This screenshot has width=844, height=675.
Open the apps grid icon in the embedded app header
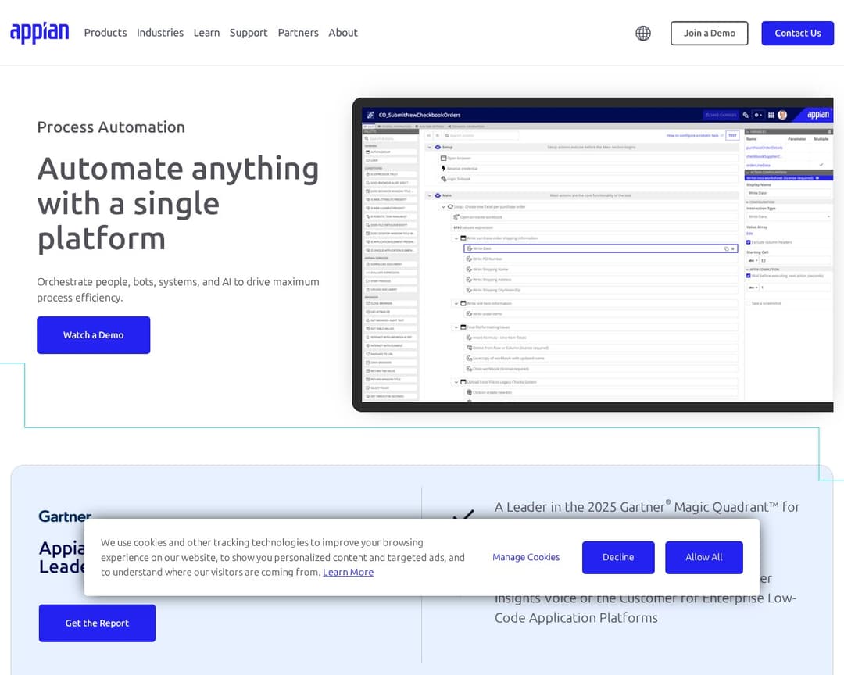tap(771, 115)
